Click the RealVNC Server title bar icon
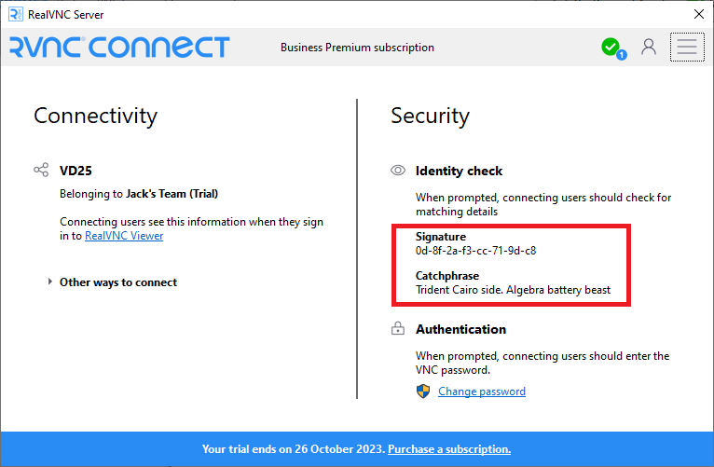 [x=14, y=14]
